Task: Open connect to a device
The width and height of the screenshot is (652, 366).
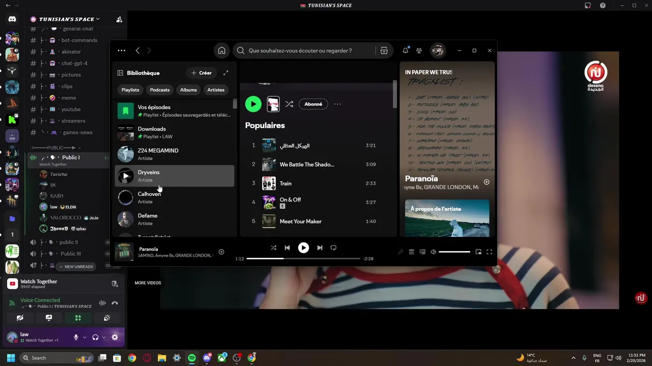Action: 422,252
